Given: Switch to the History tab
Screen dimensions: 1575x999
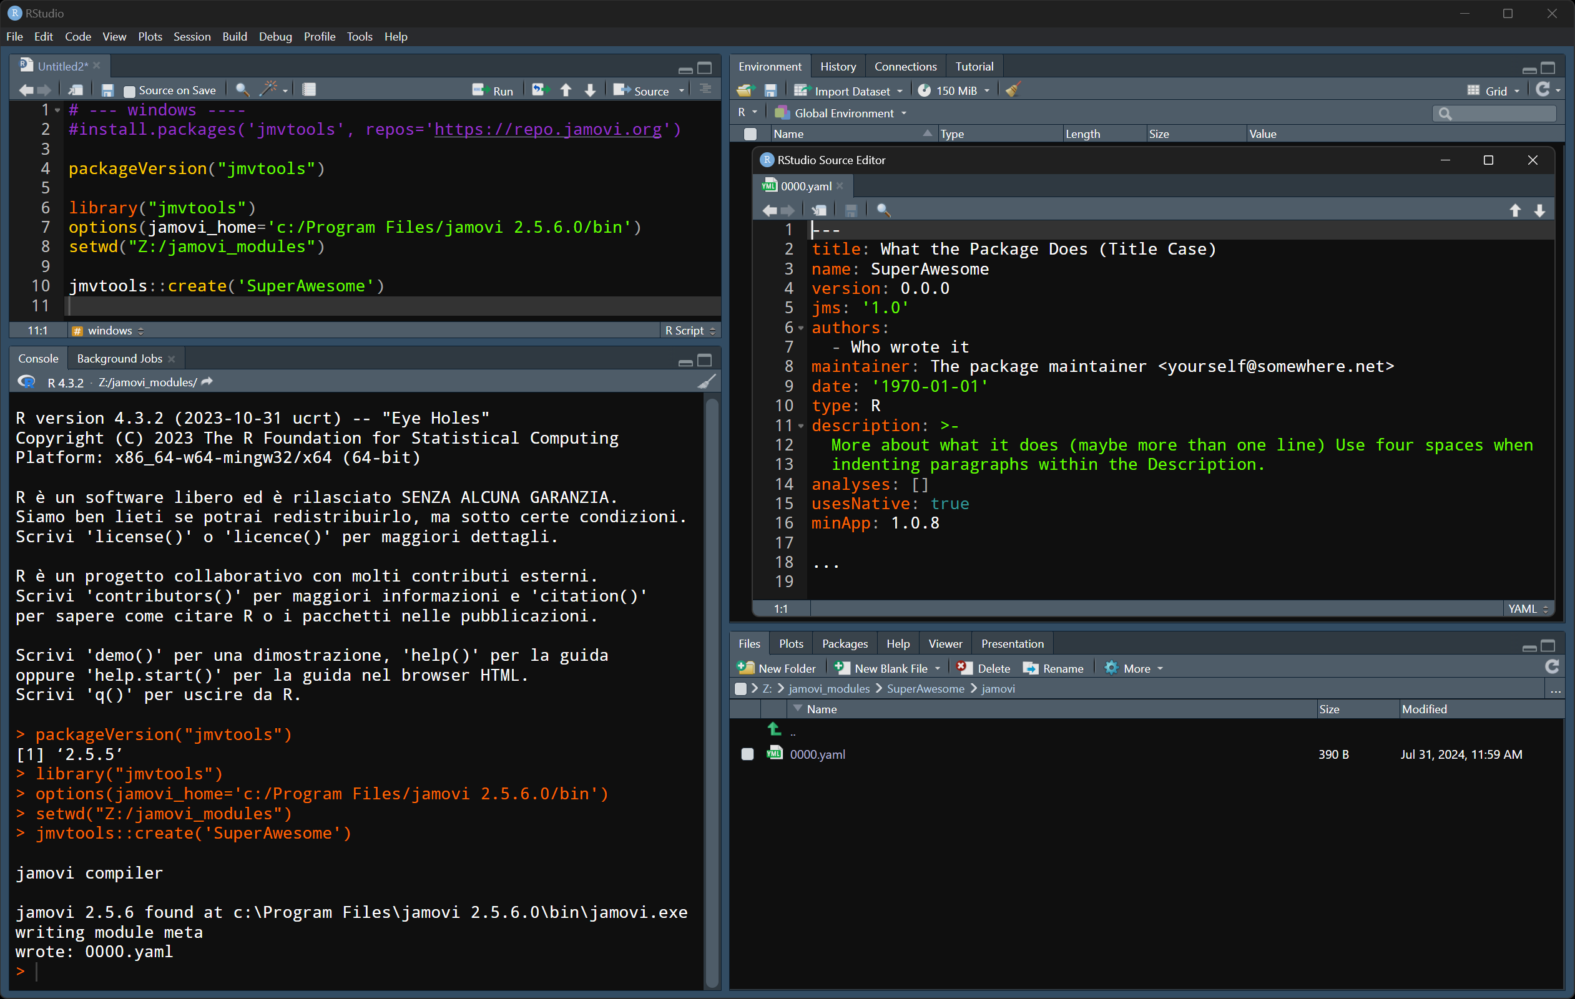Looking at the screenshot, I should point(838,66).
